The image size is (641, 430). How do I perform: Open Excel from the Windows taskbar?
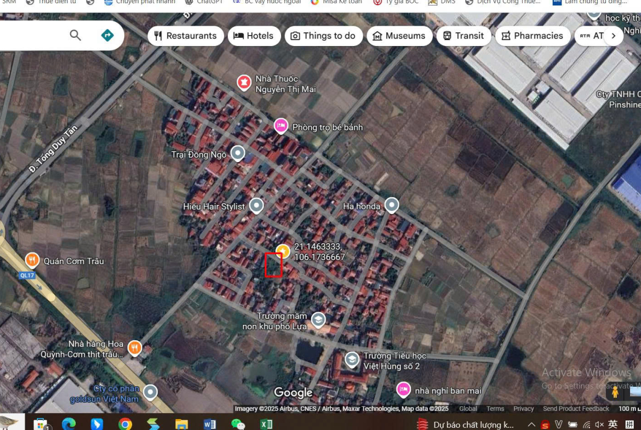pyautogui.click(x=266, y=424)
